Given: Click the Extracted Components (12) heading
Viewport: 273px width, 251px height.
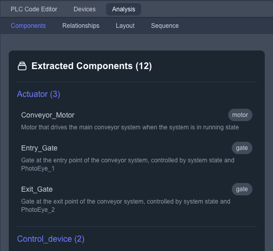Looking at the screenshot, I should click(x=92, y=66).
